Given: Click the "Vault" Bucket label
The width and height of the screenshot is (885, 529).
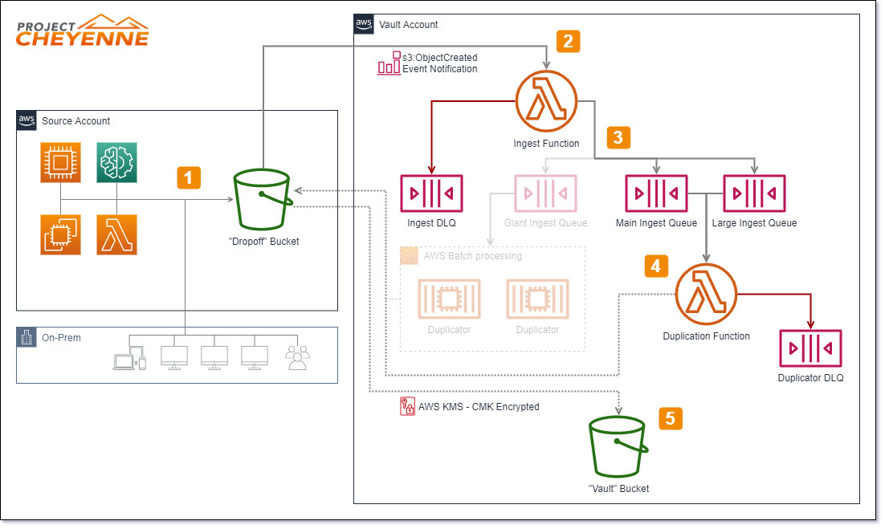Looking at the screenshot, I should point(618,489).
